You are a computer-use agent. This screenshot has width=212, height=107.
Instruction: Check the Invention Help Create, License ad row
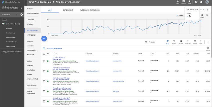pos(44,71)
